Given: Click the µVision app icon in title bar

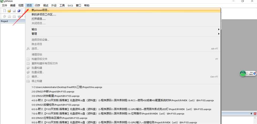Looking at the screenshot, I should [x=2, y=1].
